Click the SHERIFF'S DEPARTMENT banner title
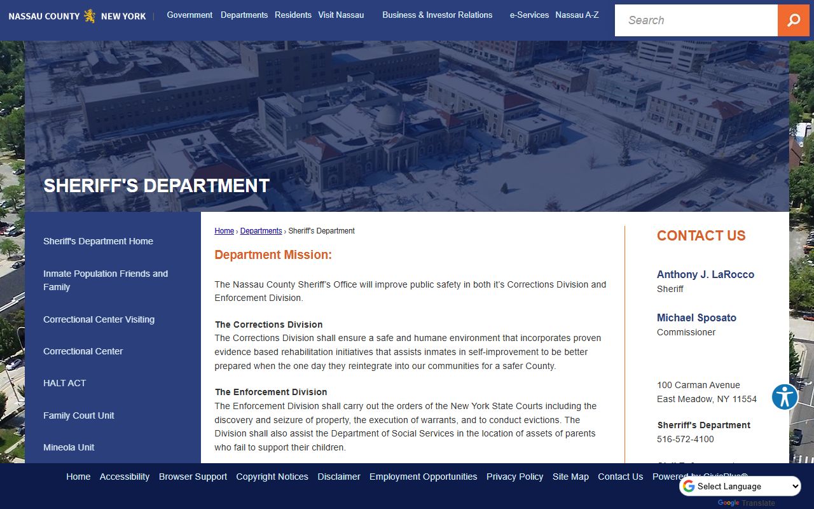Image resolution: width=814 pixels, height=509 pixels. tap(156, 186)
